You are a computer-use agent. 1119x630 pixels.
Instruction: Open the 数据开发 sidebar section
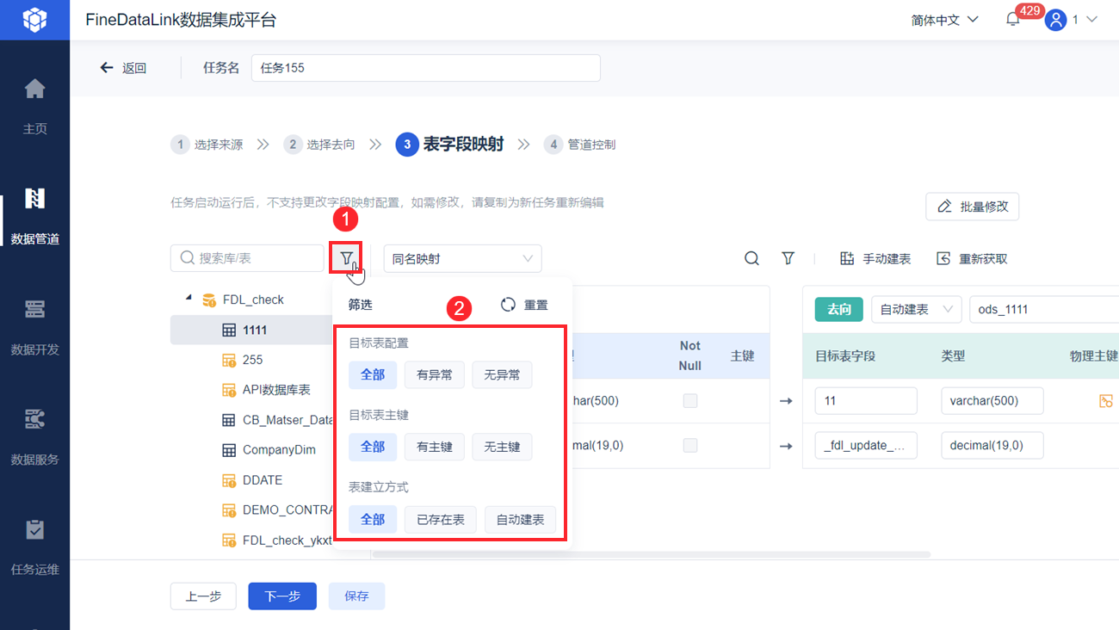34,326
